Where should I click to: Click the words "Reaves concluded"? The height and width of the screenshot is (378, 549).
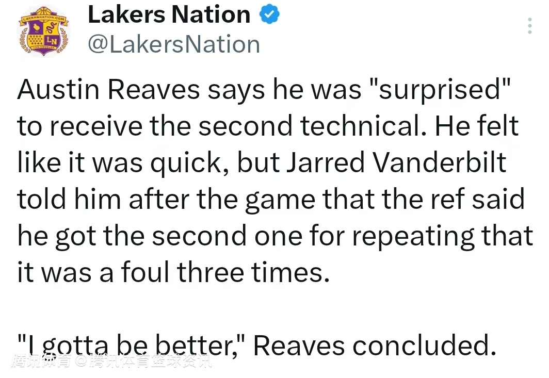coord(370,346)
